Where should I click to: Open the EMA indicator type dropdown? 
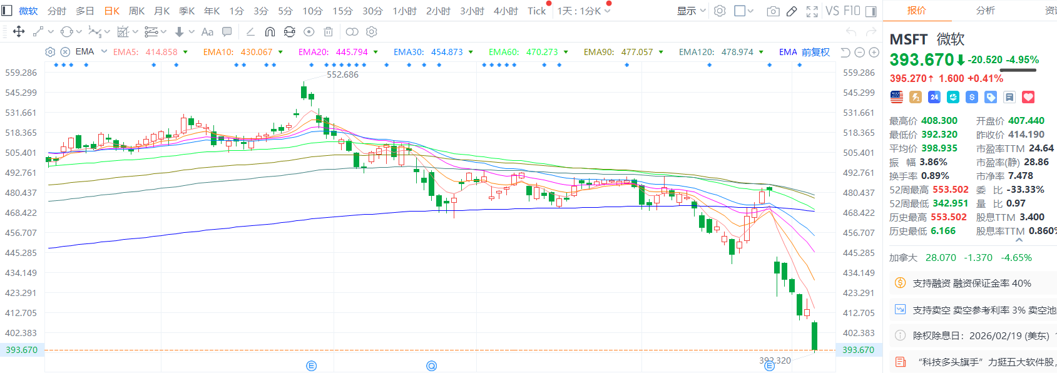(x=105, y=52)
